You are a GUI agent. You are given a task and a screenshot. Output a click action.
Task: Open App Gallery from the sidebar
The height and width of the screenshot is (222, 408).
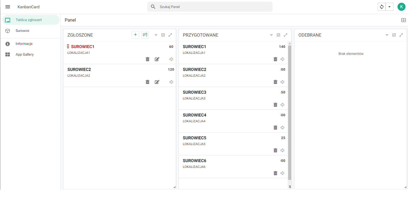click(x=25, y=54)
